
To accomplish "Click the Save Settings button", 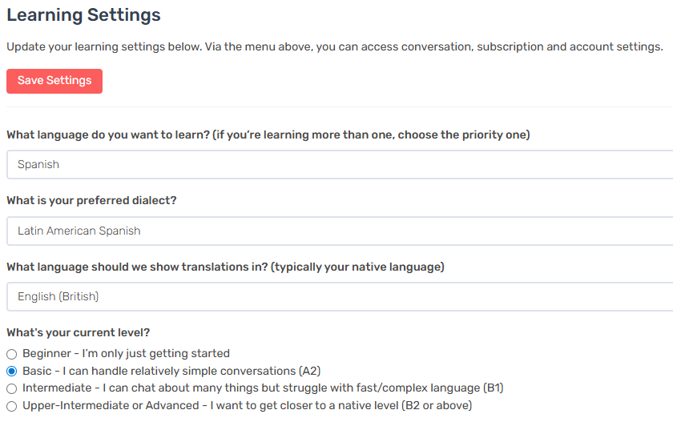I will coord(54,81).
